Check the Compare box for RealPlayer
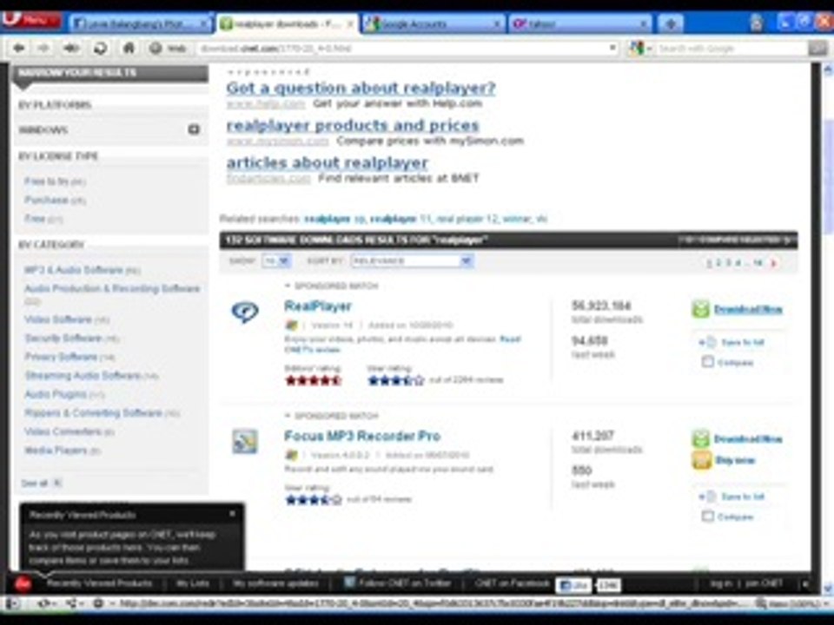This screenshot has width=834, height=625. coord(707,362)
